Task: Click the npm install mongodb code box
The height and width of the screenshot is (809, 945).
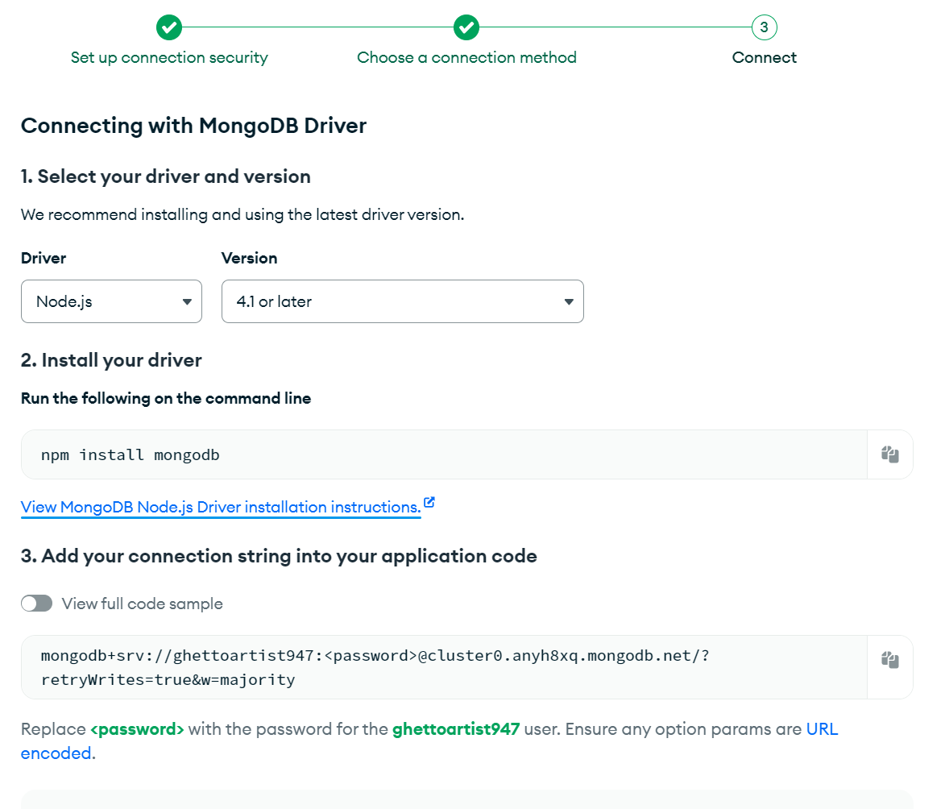Action: tap(444, 454)
